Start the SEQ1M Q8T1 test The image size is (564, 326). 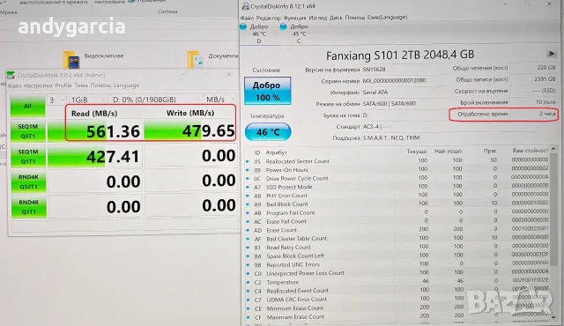click(x=28, y=131)
